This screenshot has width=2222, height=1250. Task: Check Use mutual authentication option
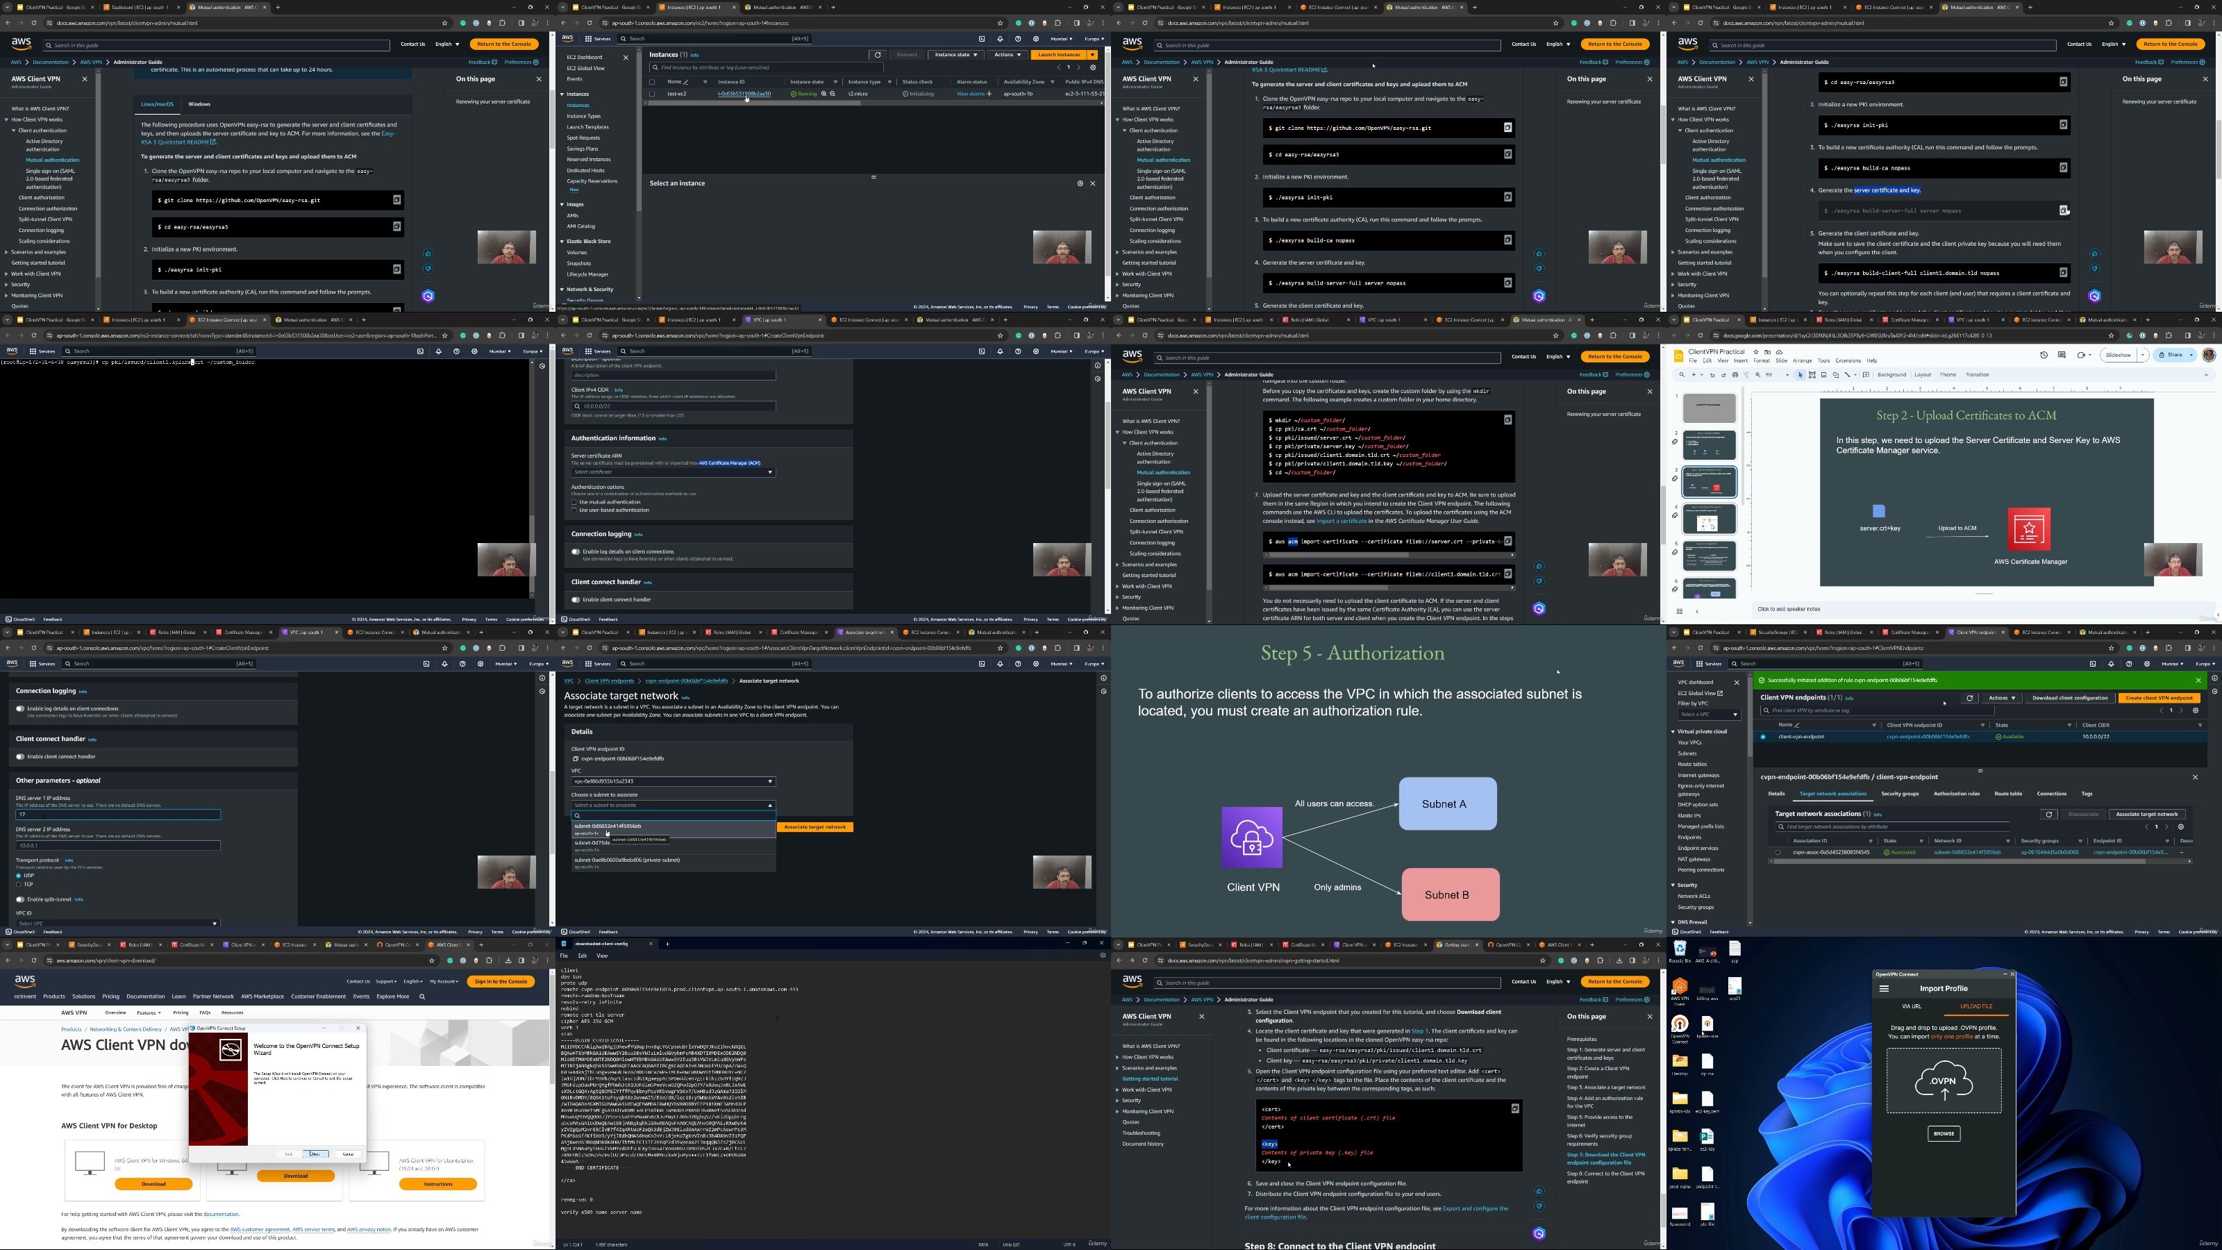(x=574, y=502)
